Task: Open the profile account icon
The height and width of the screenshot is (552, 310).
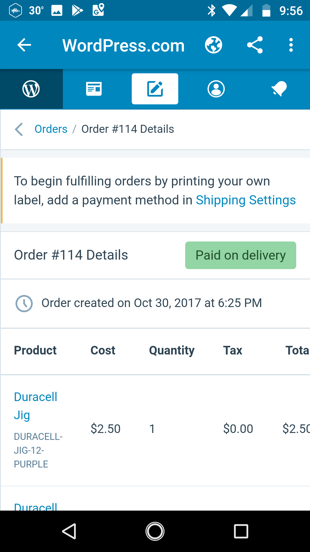Action: pos(216,89)
